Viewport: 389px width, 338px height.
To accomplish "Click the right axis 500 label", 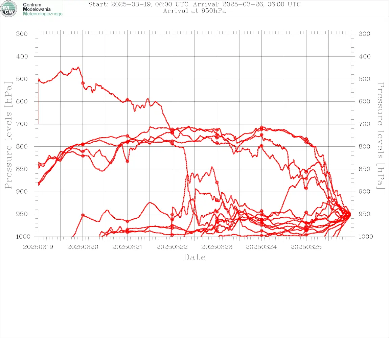I will coord(364,79).
